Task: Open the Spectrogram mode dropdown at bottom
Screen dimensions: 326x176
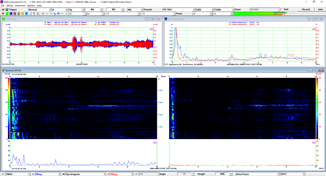Action: [x=85, y=174]
